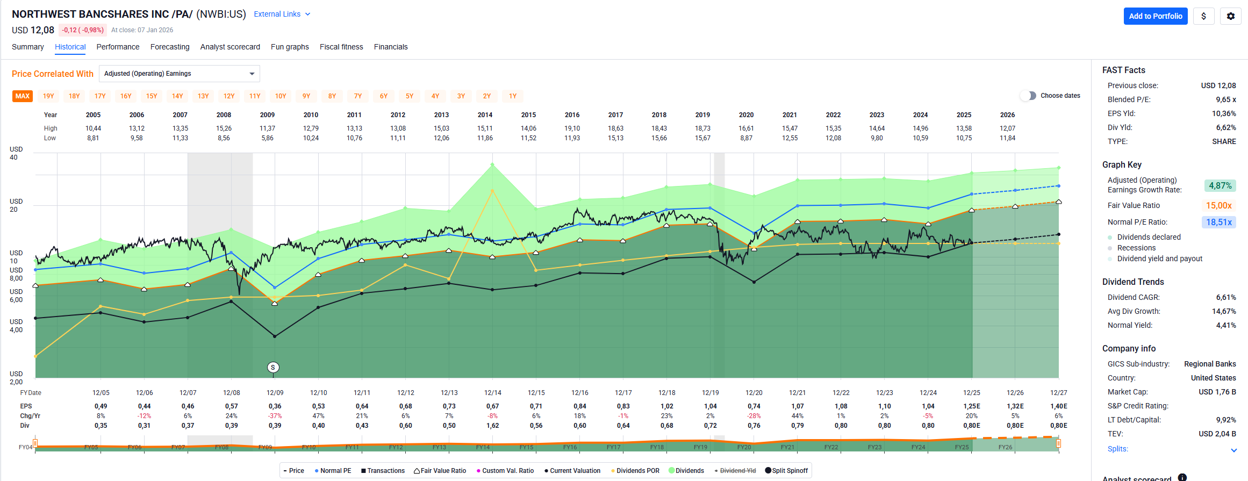Click the Analyst scorecard info icon
This screenshot has width=1248, height=481.
tap(1182, 477)
